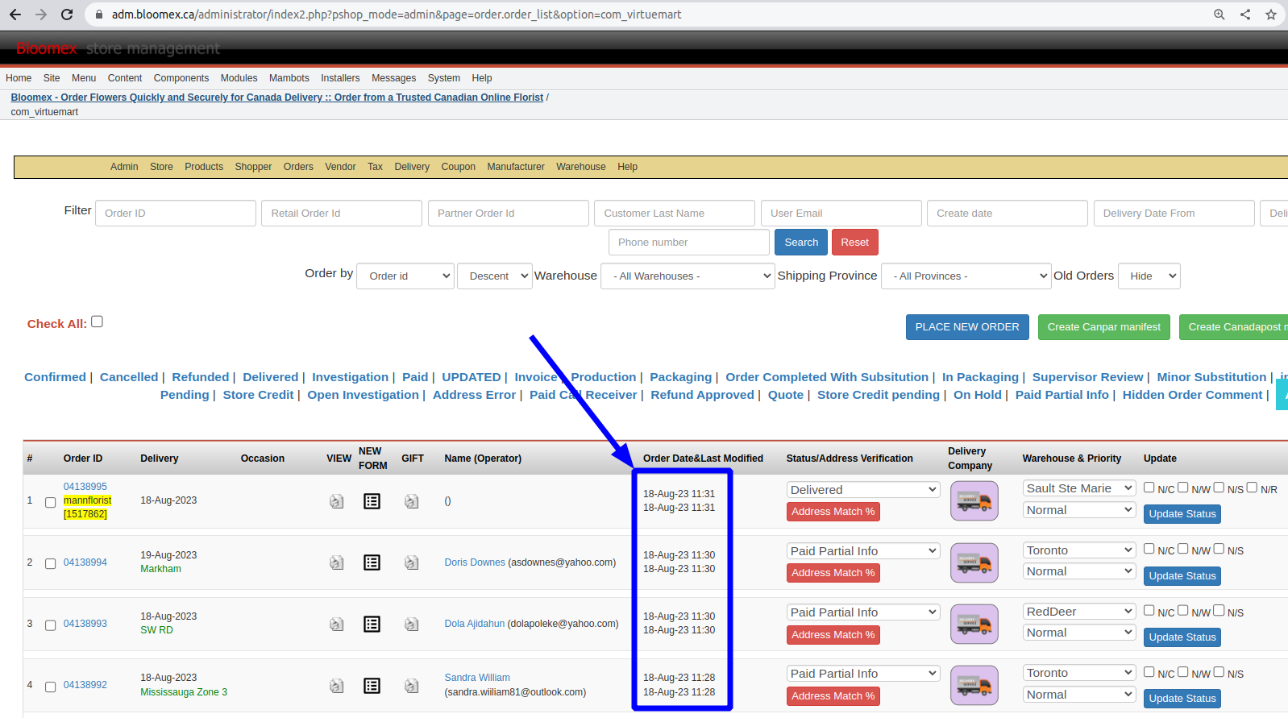Viewport: 1288px width, 718px height.
Task: Reload the page with refresh icon
Action: 67,15
